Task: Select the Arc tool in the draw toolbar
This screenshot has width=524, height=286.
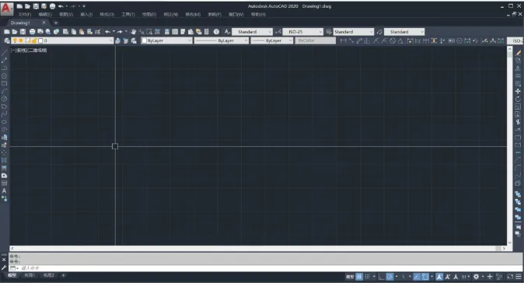Action: [4, 91]
